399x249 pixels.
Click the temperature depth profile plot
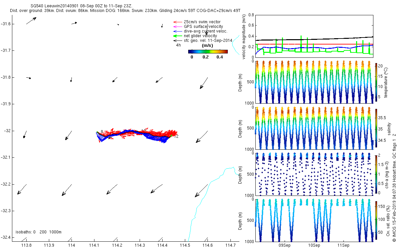[314, 82]
